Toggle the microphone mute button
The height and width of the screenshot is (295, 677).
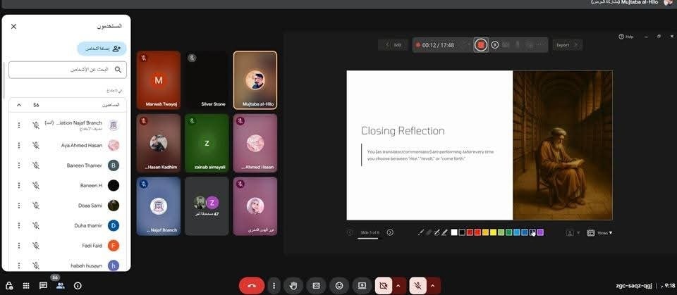(x=417, y=285)
